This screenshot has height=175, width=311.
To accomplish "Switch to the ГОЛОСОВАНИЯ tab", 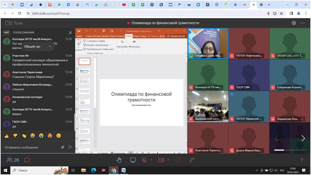I will 24,33.
